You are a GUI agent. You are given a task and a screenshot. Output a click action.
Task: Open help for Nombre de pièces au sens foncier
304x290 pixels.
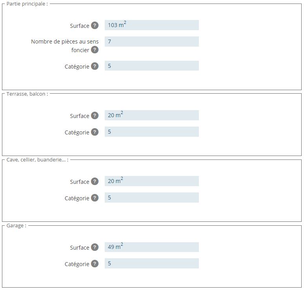pos(95,50)
